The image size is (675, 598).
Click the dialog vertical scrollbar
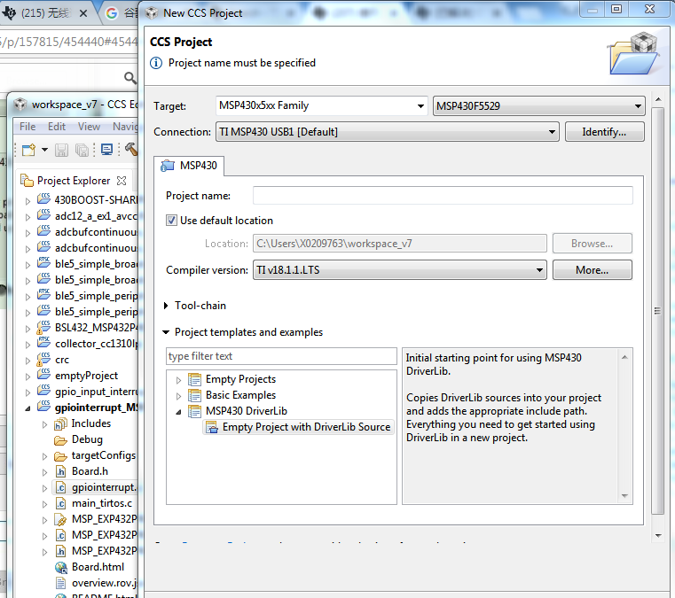click(x=658, y=311)
